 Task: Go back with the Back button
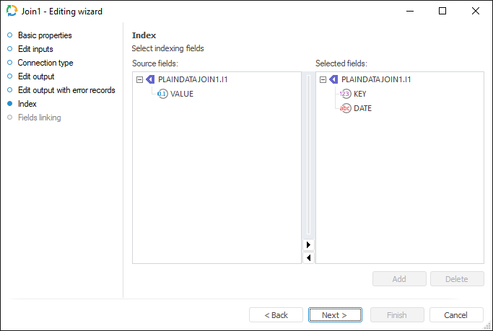[276, 315]
